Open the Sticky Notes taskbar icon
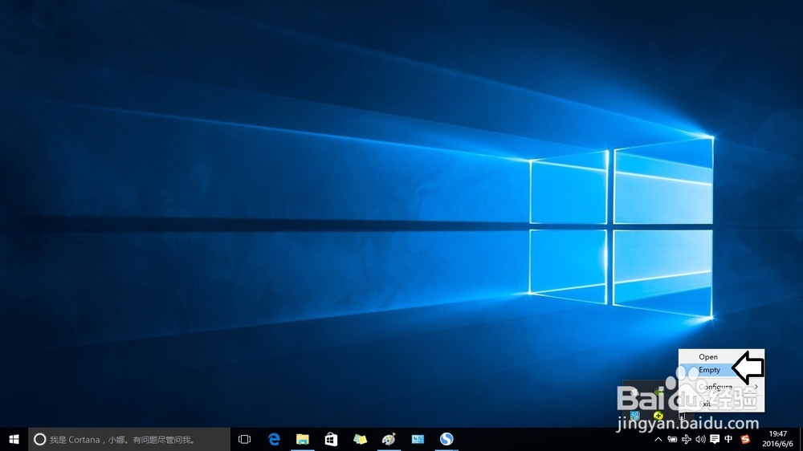This screenshot has width=803, height=451. 360,439
